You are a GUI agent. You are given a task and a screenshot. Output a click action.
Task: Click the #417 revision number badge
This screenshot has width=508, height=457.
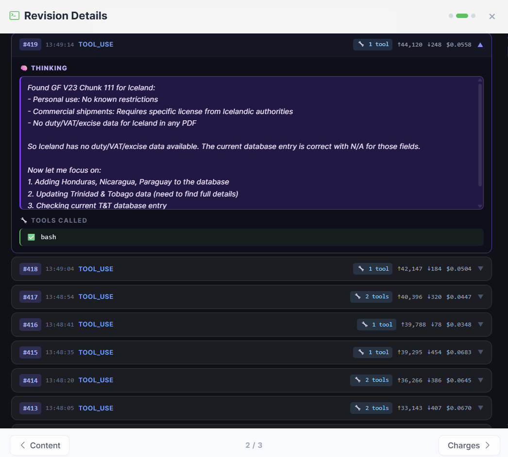(x=30, y=297)
